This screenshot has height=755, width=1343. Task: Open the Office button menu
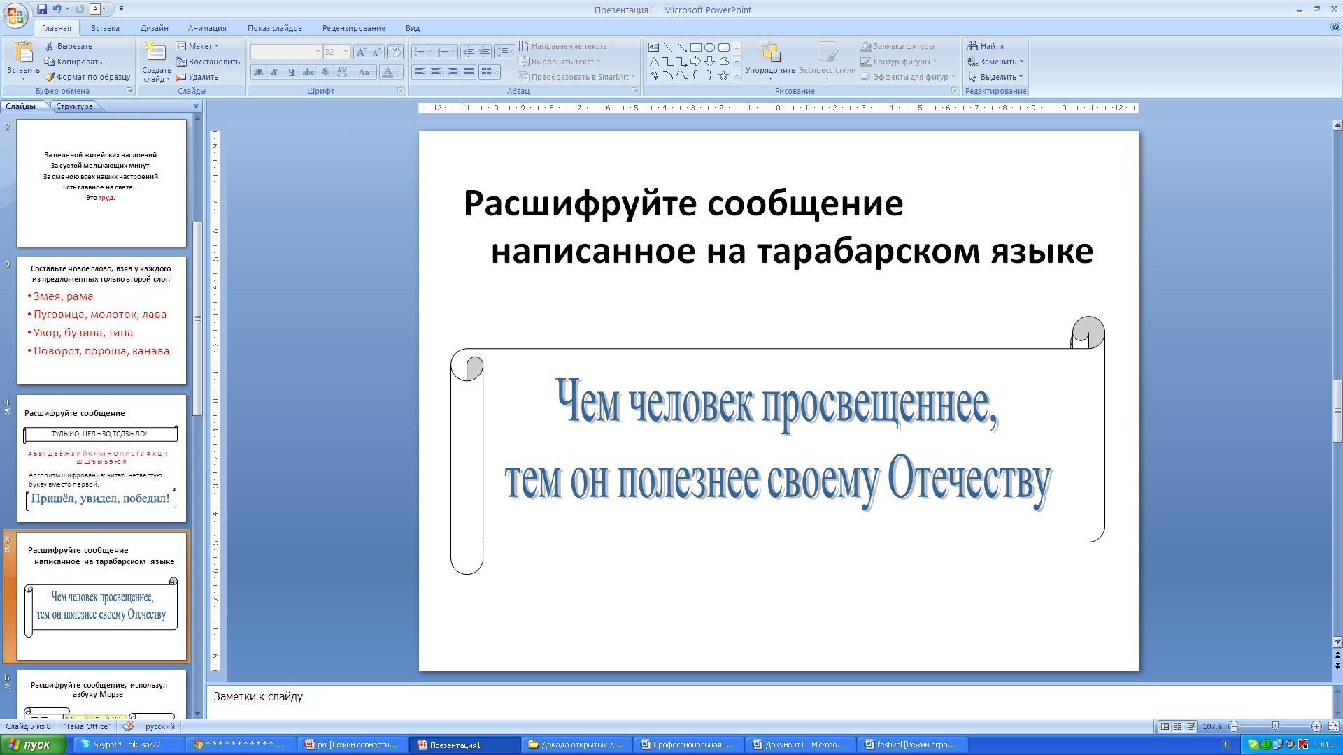(x=15, y=14)
